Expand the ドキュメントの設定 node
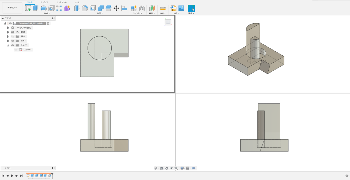 click(x=8, y=28)
